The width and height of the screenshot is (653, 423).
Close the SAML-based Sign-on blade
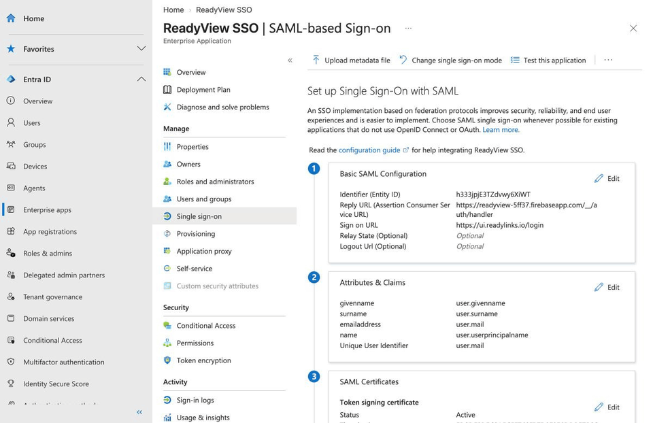pos(633,29)
